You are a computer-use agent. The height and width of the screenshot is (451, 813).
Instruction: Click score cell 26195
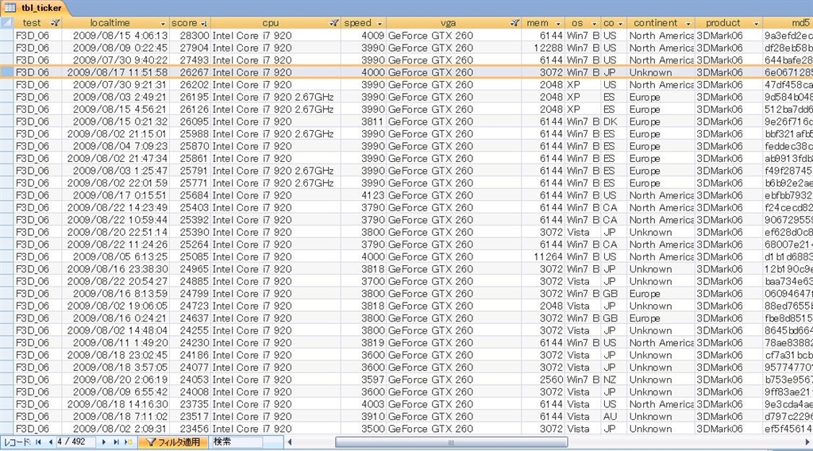[190, 97]
